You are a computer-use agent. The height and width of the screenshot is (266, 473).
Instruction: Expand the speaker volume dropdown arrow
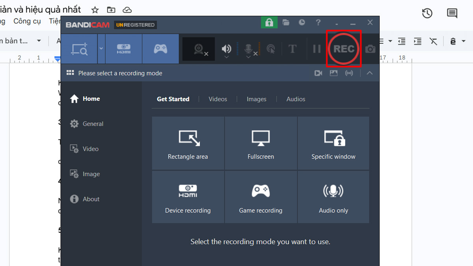tap(226, 58)
